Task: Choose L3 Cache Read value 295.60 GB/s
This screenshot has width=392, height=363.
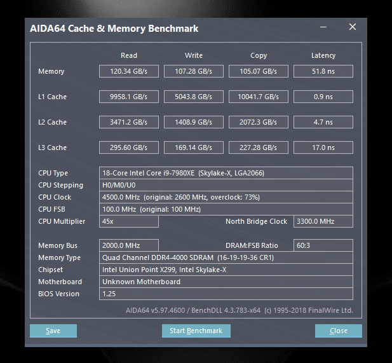Action: pos(129,147)
